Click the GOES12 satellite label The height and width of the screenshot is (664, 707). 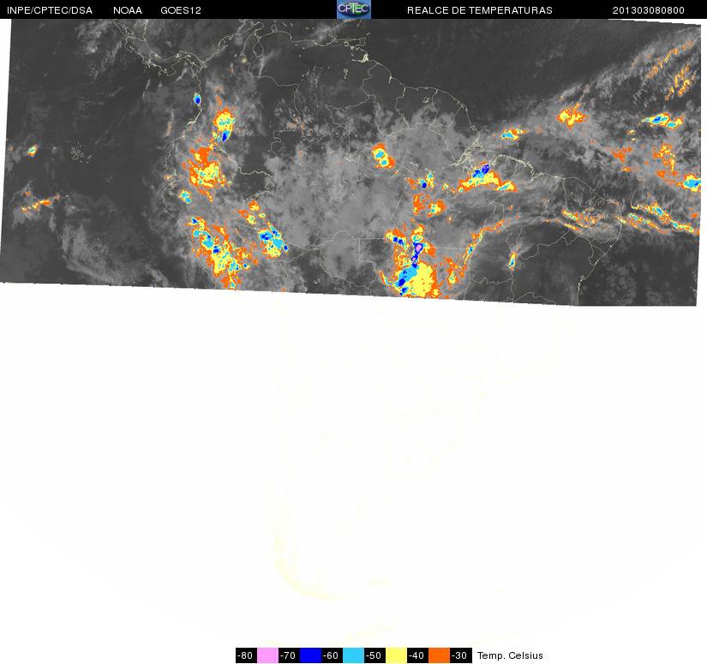click(181, 10)
